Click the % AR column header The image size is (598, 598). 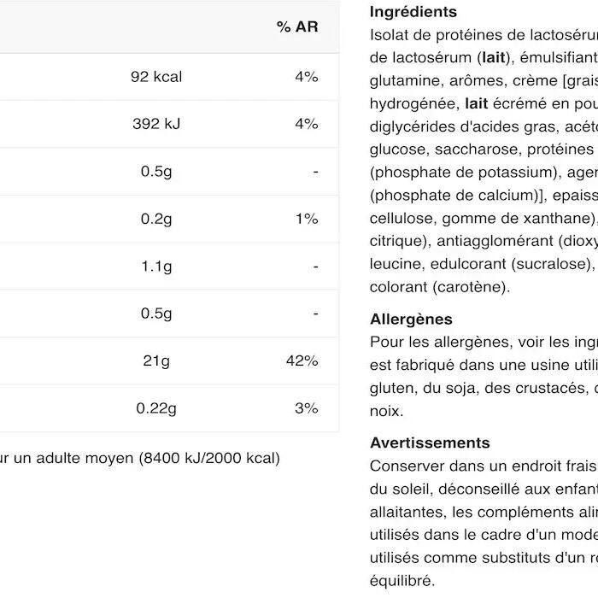[x=296, y=27]
